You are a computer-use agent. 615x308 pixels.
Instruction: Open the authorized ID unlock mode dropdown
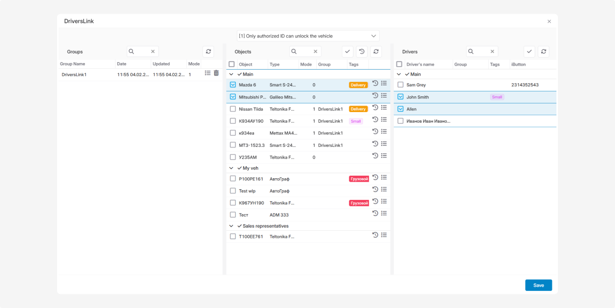[x=308, y=36]
